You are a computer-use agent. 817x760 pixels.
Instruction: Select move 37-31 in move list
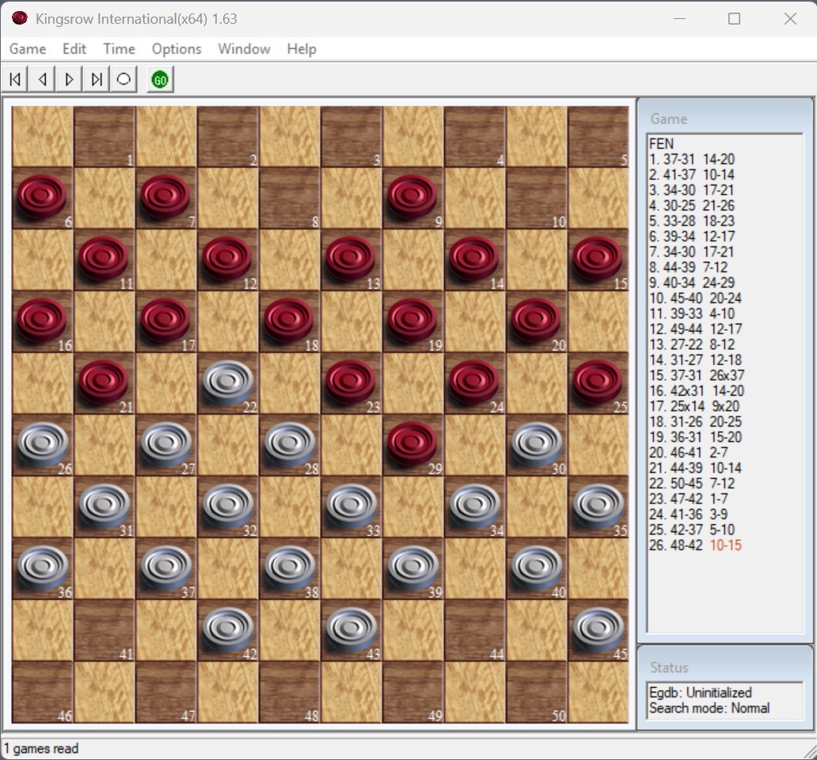tap(679, 159)
